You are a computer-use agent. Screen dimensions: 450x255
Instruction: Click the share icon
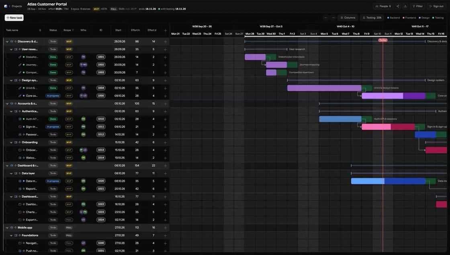pos(398,6)
